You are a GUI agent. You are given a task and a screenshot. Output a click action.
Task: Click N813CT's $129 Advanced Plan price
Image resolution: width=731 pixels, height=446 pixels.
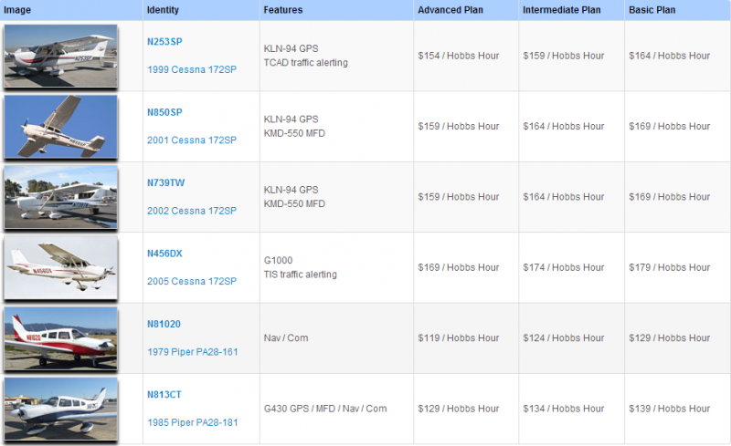pos(459,409)
